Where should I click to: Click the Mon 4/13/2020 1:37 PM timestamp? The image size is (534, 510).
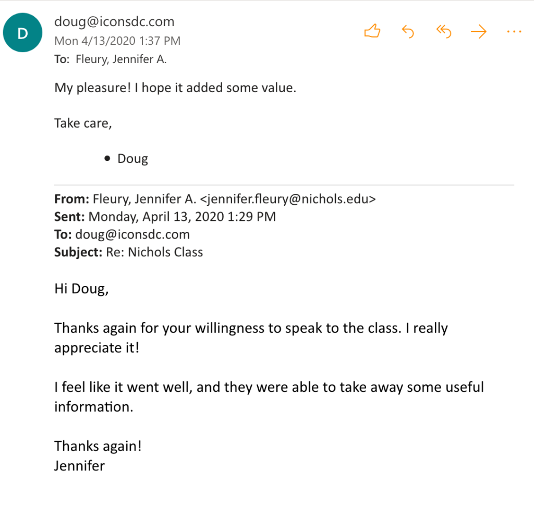point(117,41)
